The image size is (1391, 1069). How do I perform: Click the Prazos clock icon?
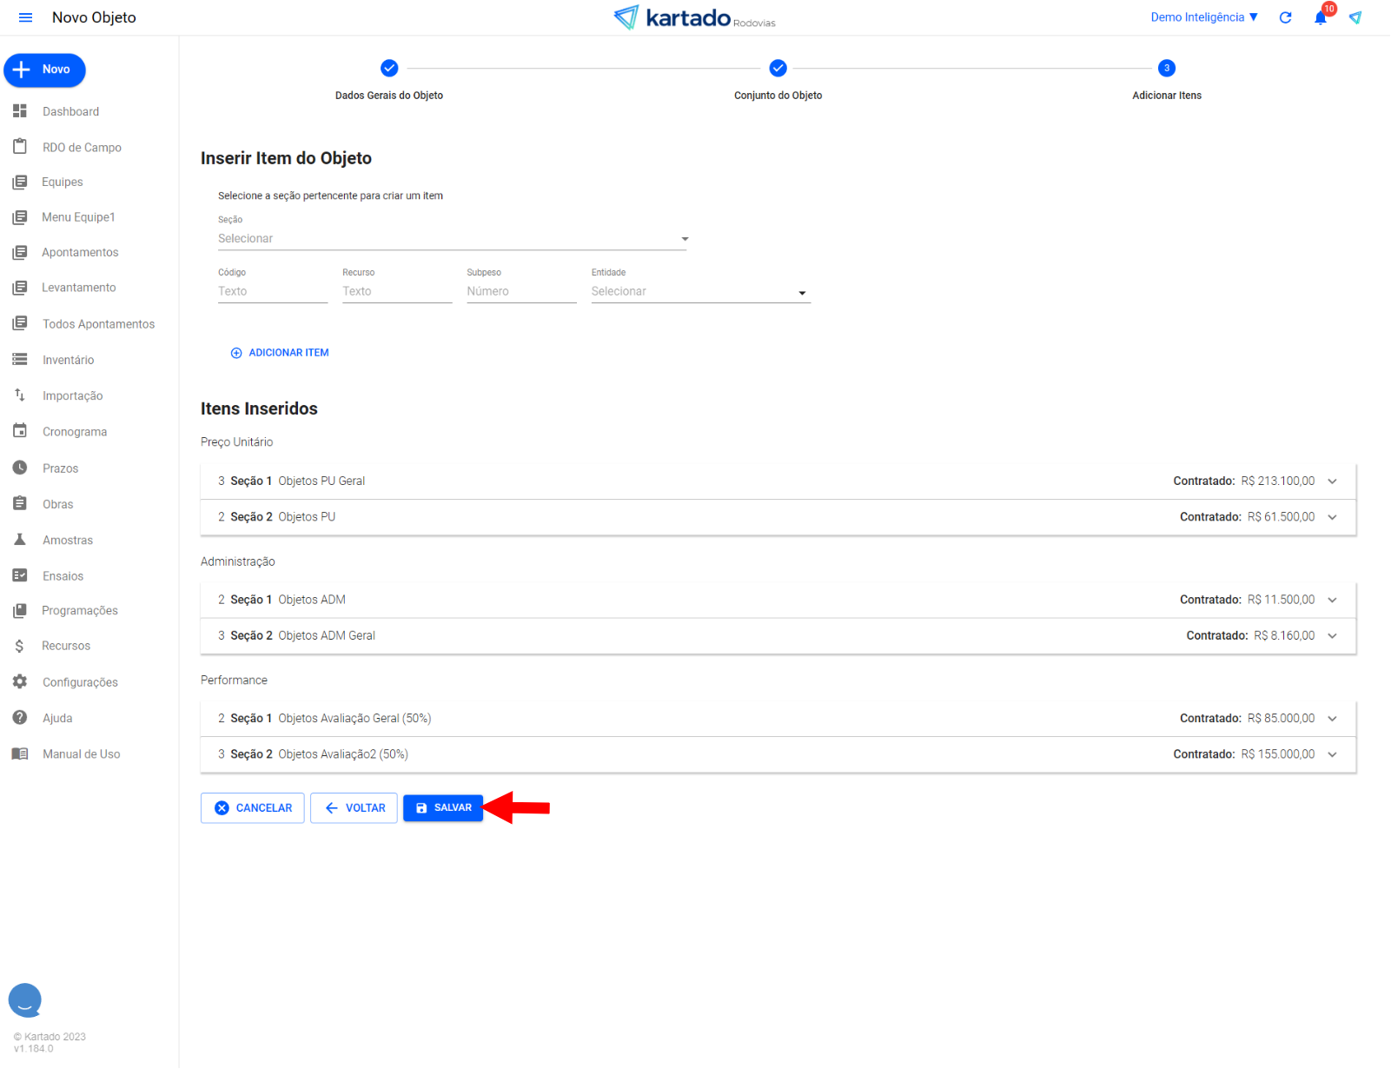[20, 468]
